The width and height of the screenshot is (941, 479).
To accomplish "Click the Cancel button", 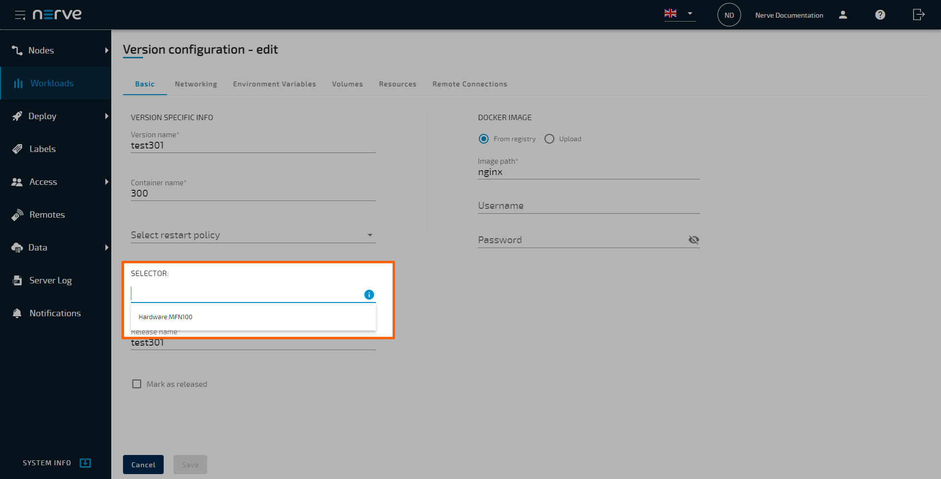I will (143, 465).
